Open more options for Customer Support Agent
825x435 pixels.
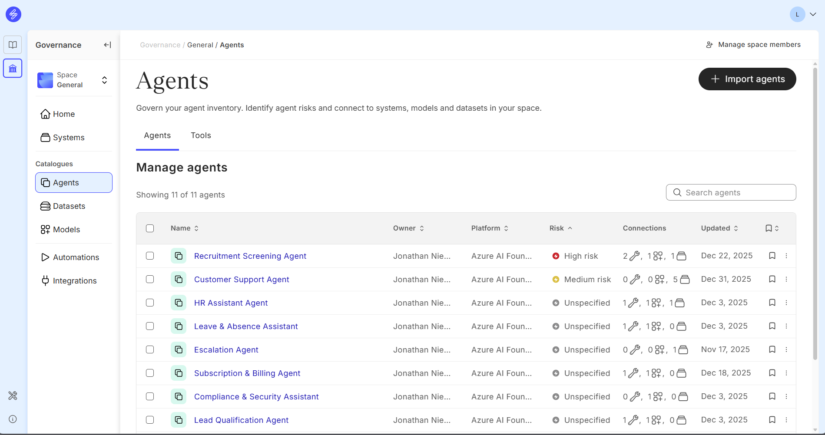pos(786,279)
